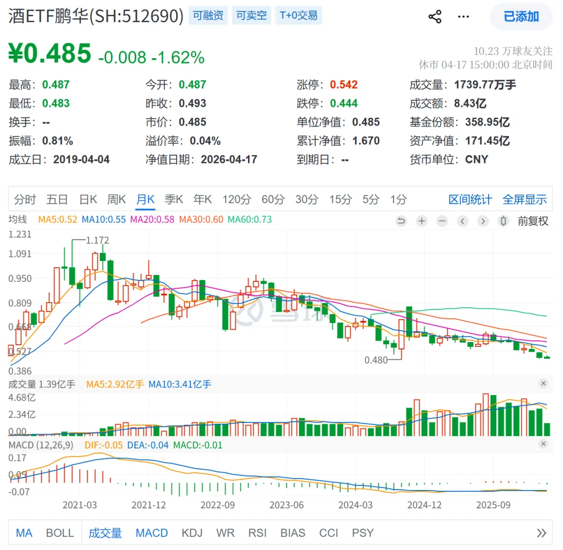Screen dimensions: 563x550
Task: Click the 跌停 value 0.444
Action: coord(344,103)
